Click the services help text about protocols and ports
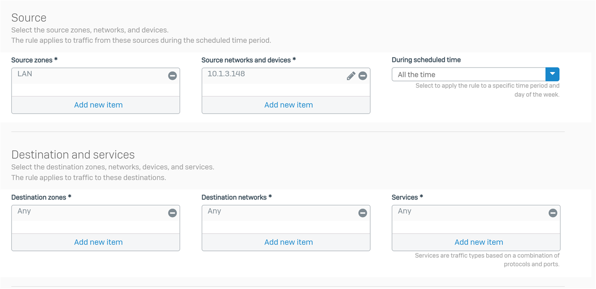The image size is (596, 289). point(487,260)
